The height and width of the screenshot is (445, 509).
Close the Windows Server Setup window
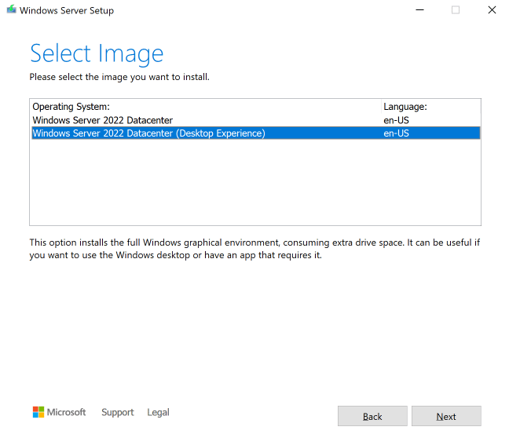pos(492,10)
